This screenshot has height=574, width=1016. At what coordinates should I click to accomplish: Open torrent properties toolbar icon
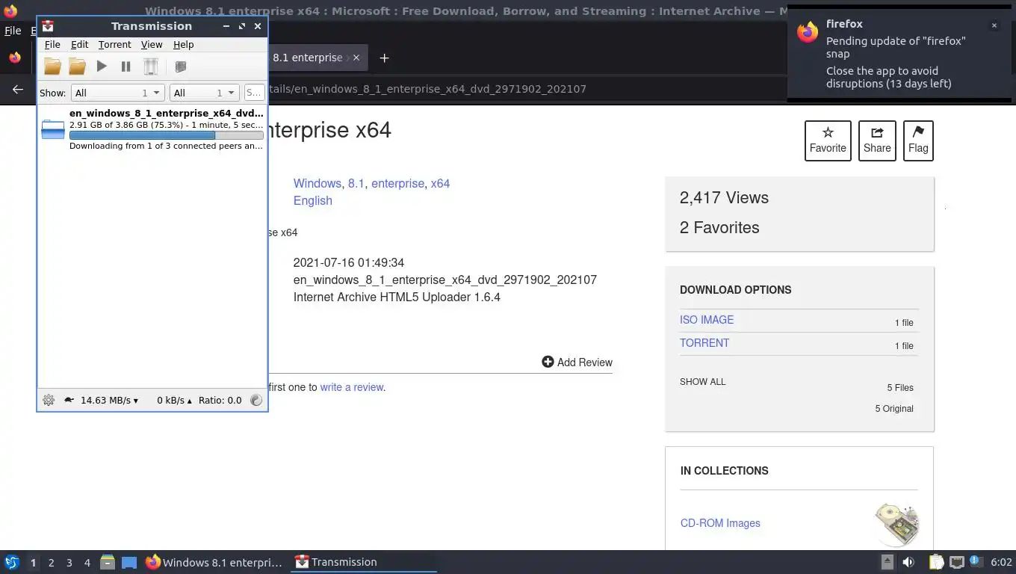[x=180, y=67]
